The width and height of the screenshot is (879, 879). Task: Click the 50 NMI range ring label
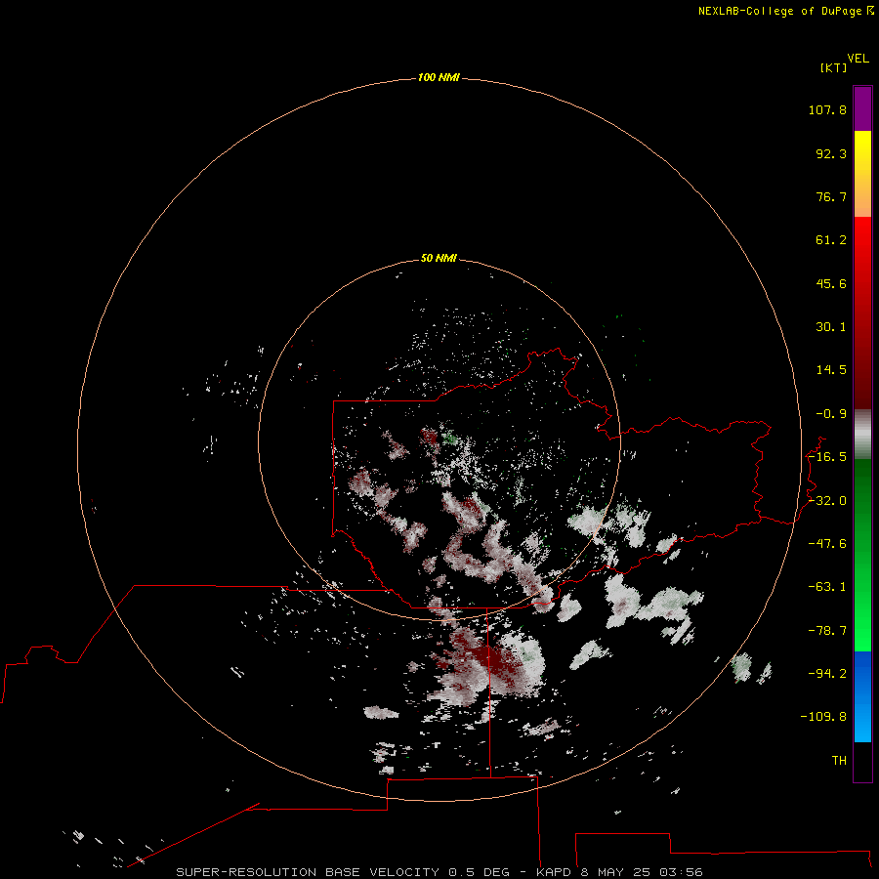pos(439,258)
